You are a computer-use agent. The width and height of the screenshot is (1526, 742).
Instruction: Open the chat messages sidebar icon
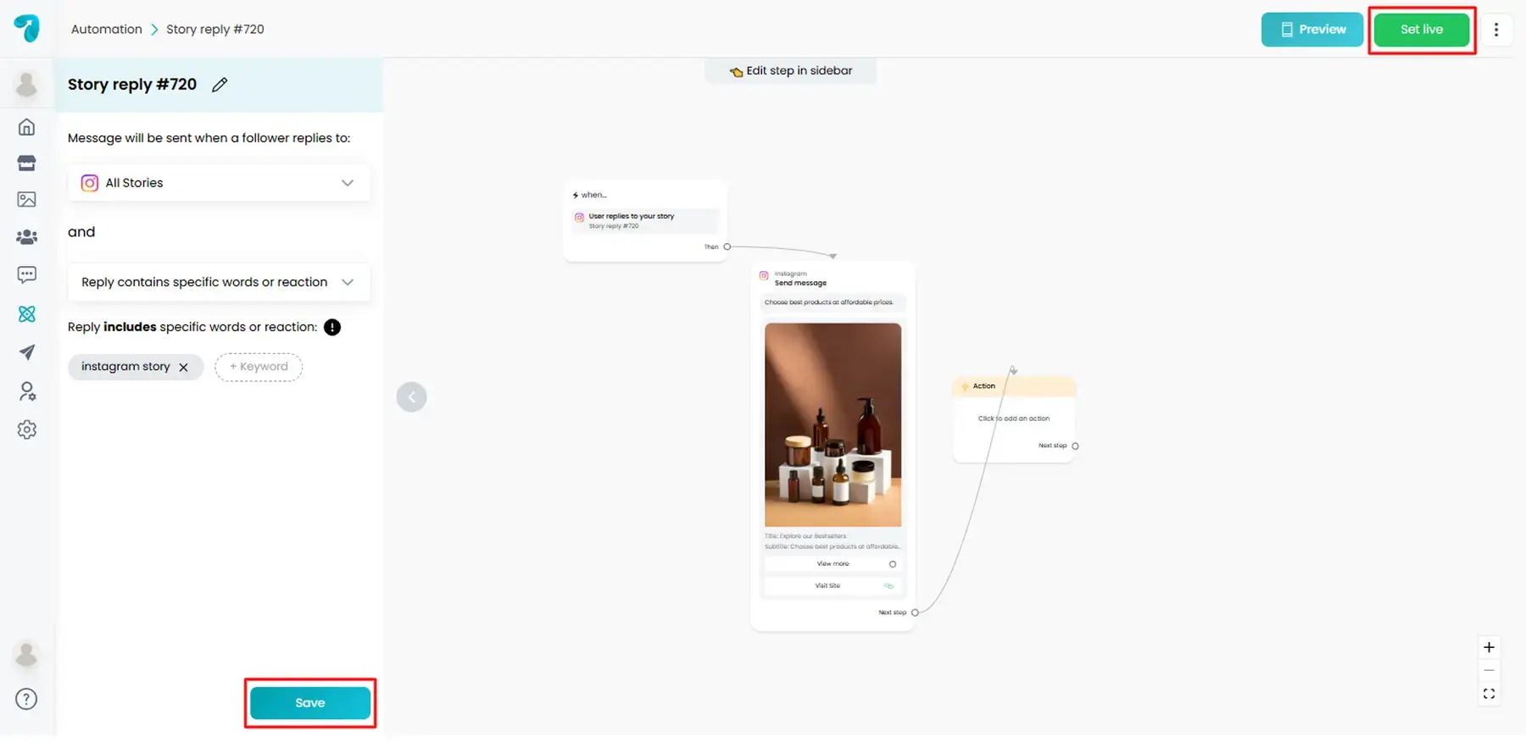pos(27,274)
